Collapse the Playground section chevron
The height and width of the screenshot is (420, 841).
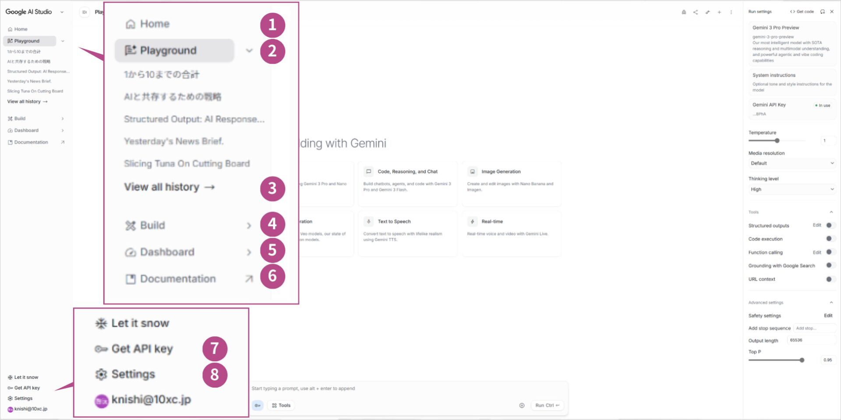[249, 50]
